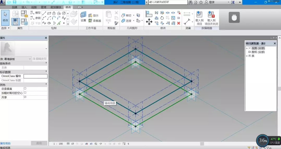Toggle the 总是垂直 checkbox

tap(25, 89)
